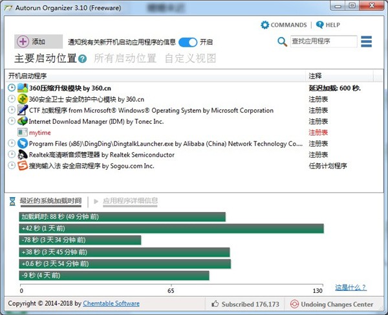Click the +42 秒 (1 天前) bar
Viewport: 388px width, 315px height.
click(x=171, y=228)
